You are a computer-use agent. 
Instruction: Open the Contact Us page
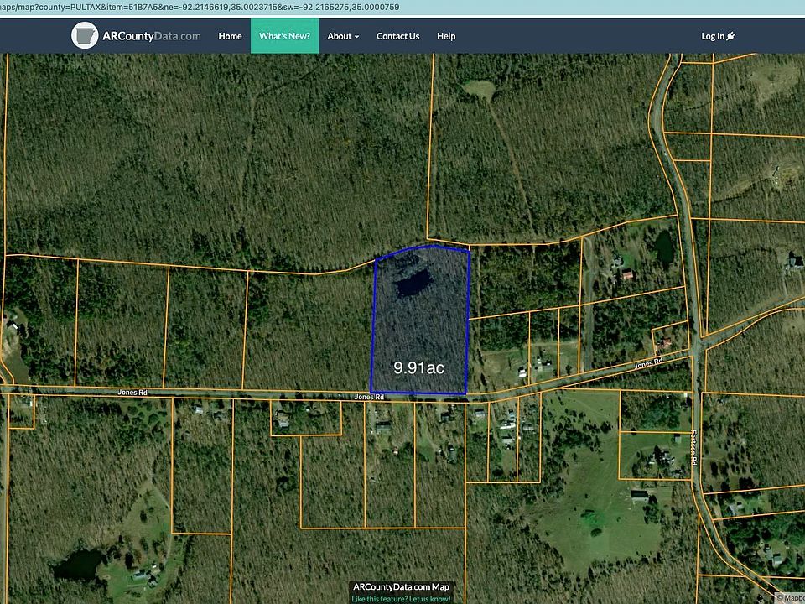coord(397,36)
